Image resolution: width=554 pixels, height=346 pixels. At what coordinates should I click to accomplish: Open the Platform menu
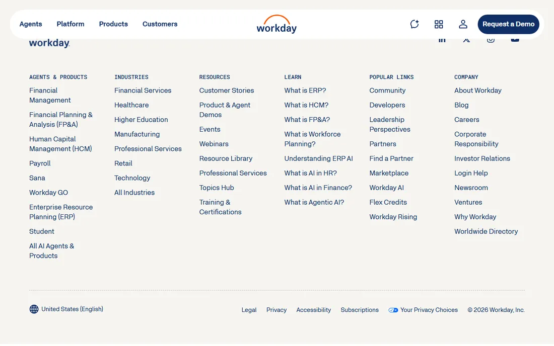pyautogui.click(x=71, y=24)
